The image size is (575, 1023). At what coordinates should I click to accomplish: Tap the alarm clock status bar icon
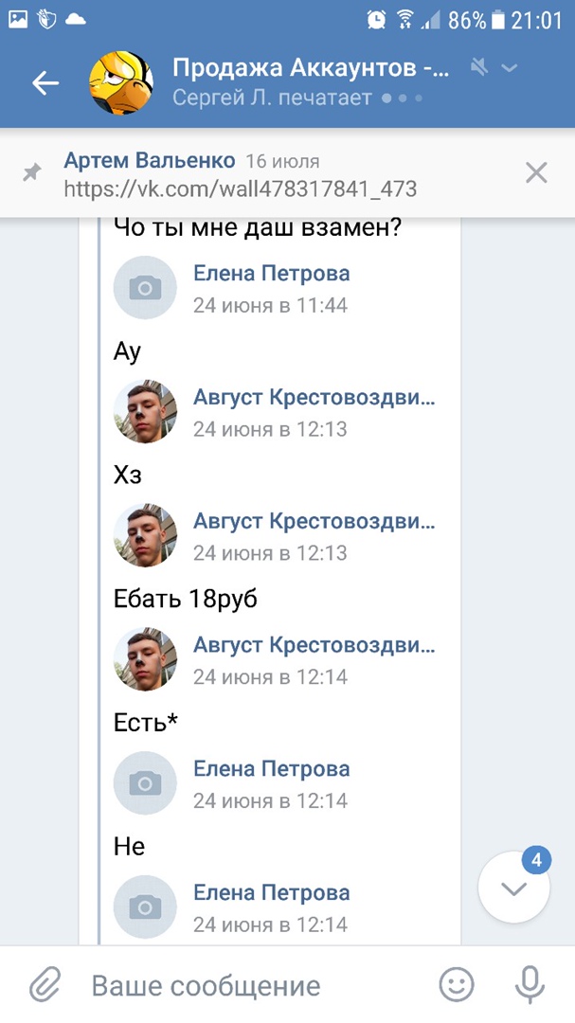click(377, 19)
